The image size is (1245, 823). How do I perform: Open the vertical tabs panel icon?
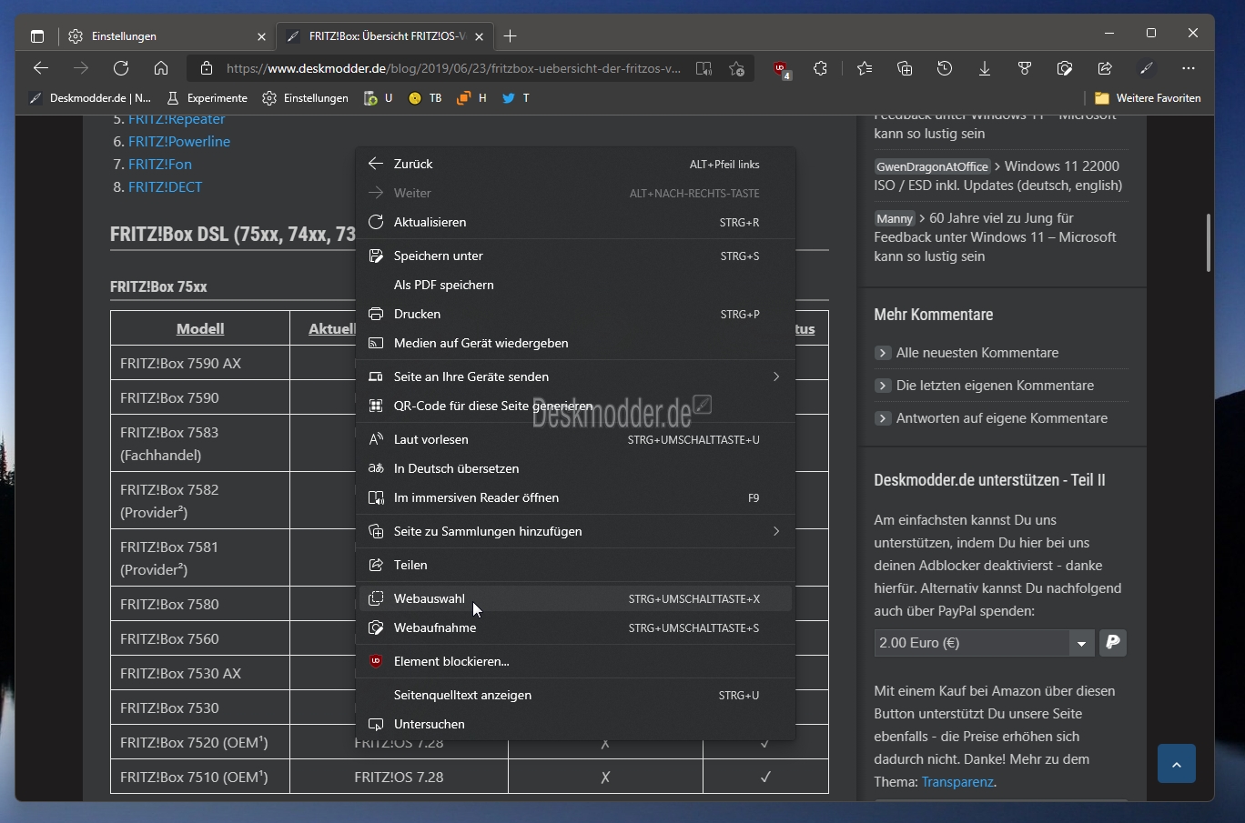(x=37, y=36)
